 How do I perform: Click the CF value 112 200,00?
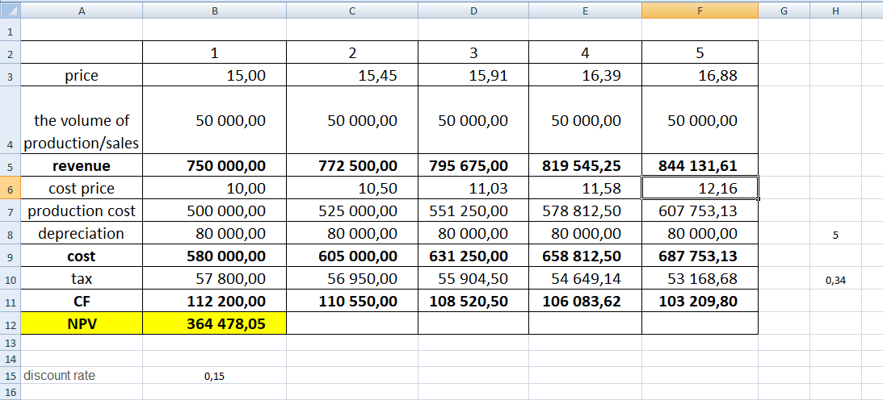click(x=214, y=302)
